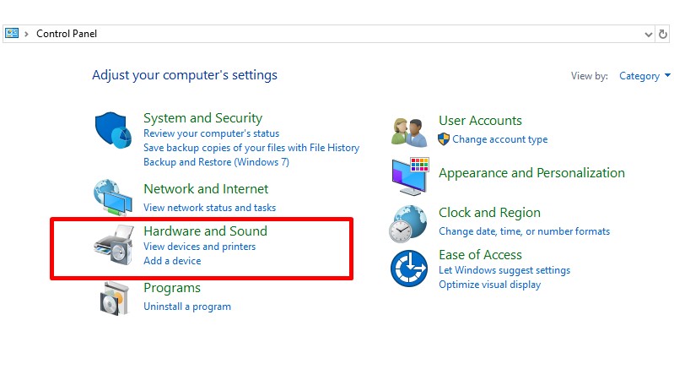Click the User Accounts people icon
Viewport: 674px width, 369px height.
click(x=409, y=132)
